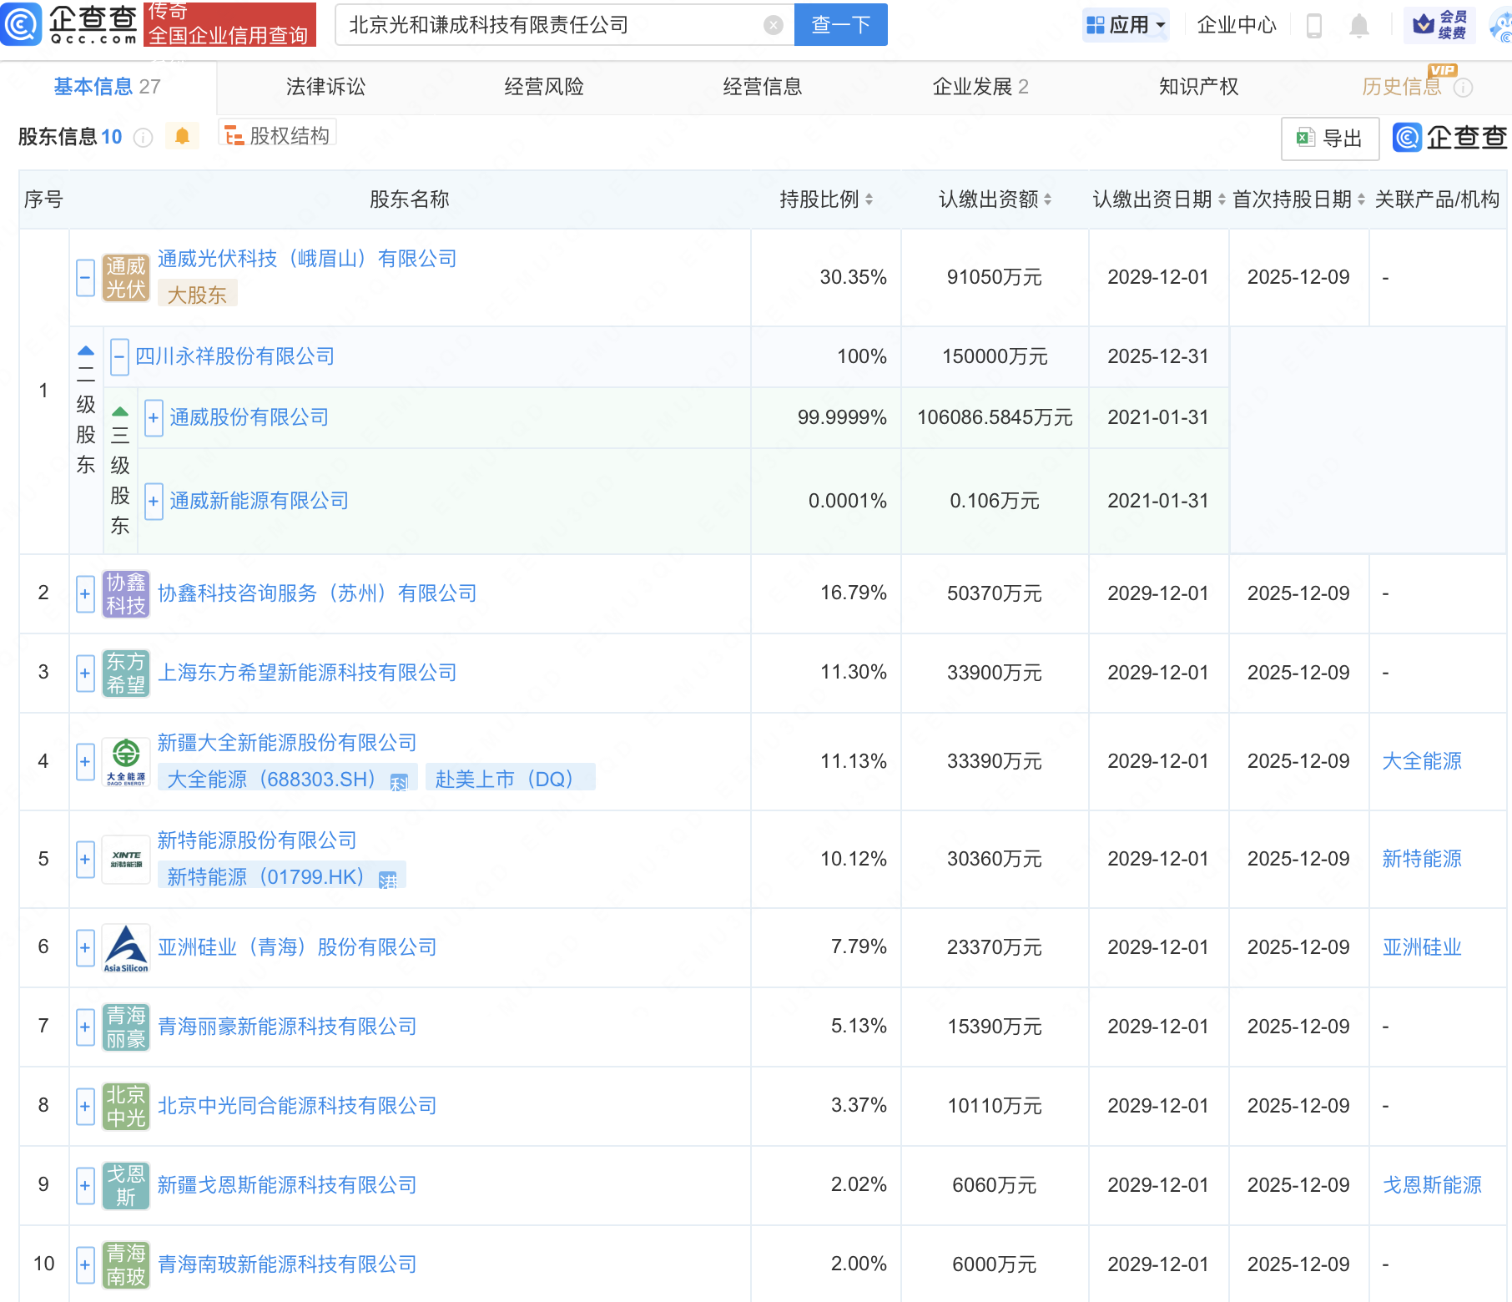
Task: Switch to the 经营信息 tab
Action: point(763,86)
